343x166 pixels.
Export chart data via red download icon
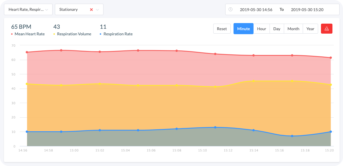click(327, 28)
